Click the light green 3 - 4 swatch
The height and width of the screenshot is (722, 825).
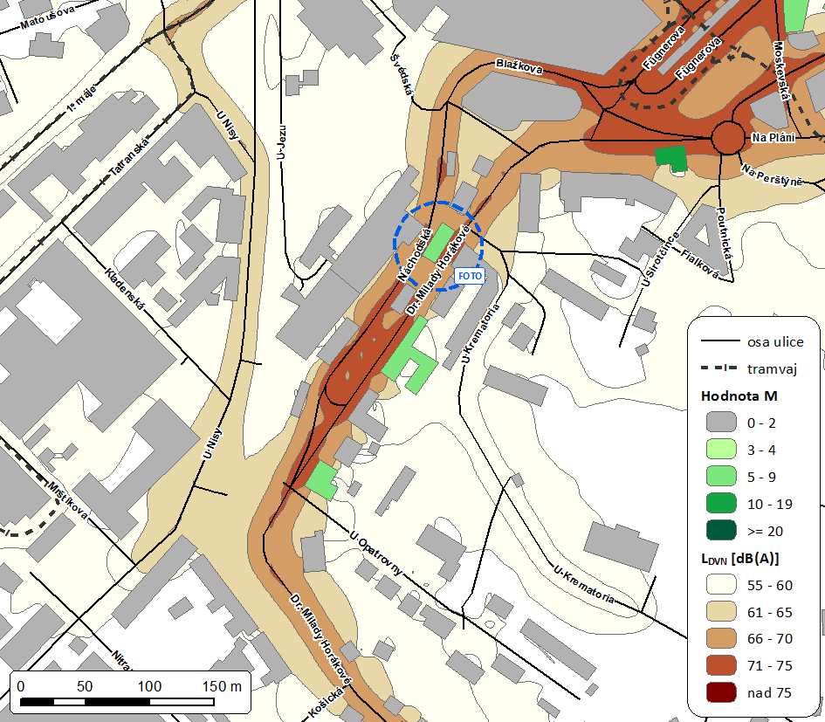(x=721, y=450)
